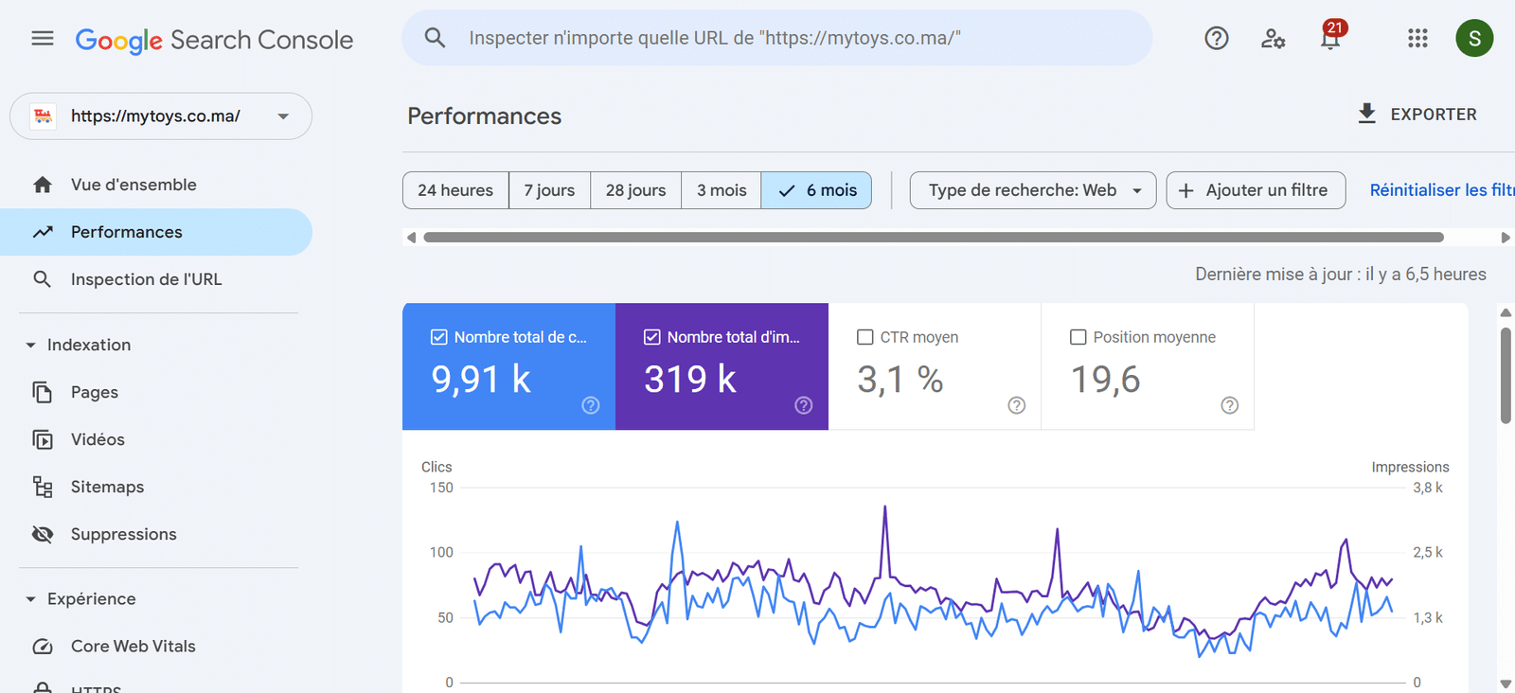This screenshot has width=1515, height=693.
Task: Click the trending arrow icon for Performances
Action: tap(43, 232)
